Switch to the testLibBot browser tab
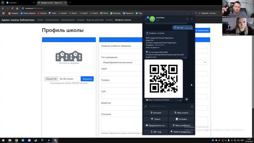 20,3
